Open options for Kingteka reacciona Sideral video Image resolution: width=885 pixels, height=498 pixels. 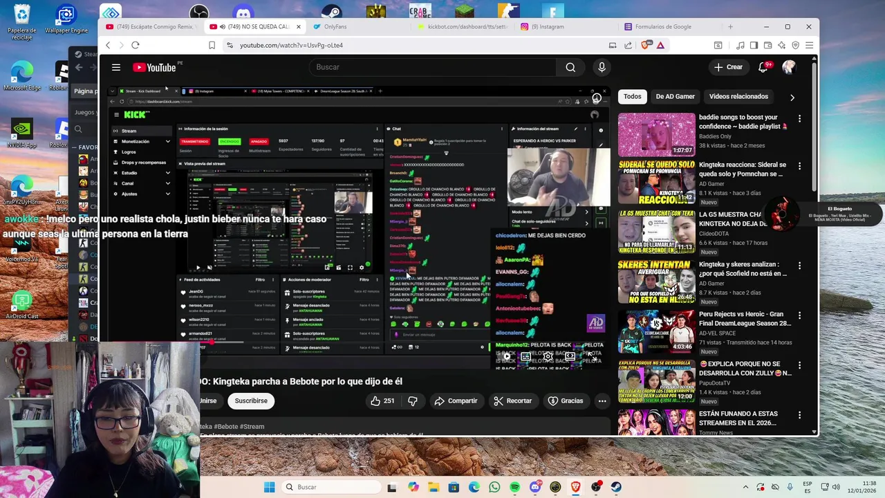tap(799, 167)
